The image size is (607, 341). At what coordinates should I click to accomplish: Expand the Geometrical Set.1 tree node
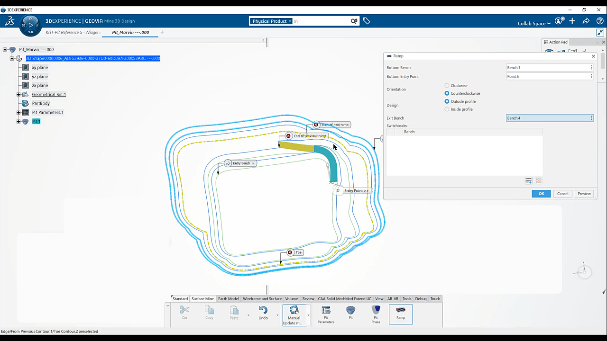point(18,95)
